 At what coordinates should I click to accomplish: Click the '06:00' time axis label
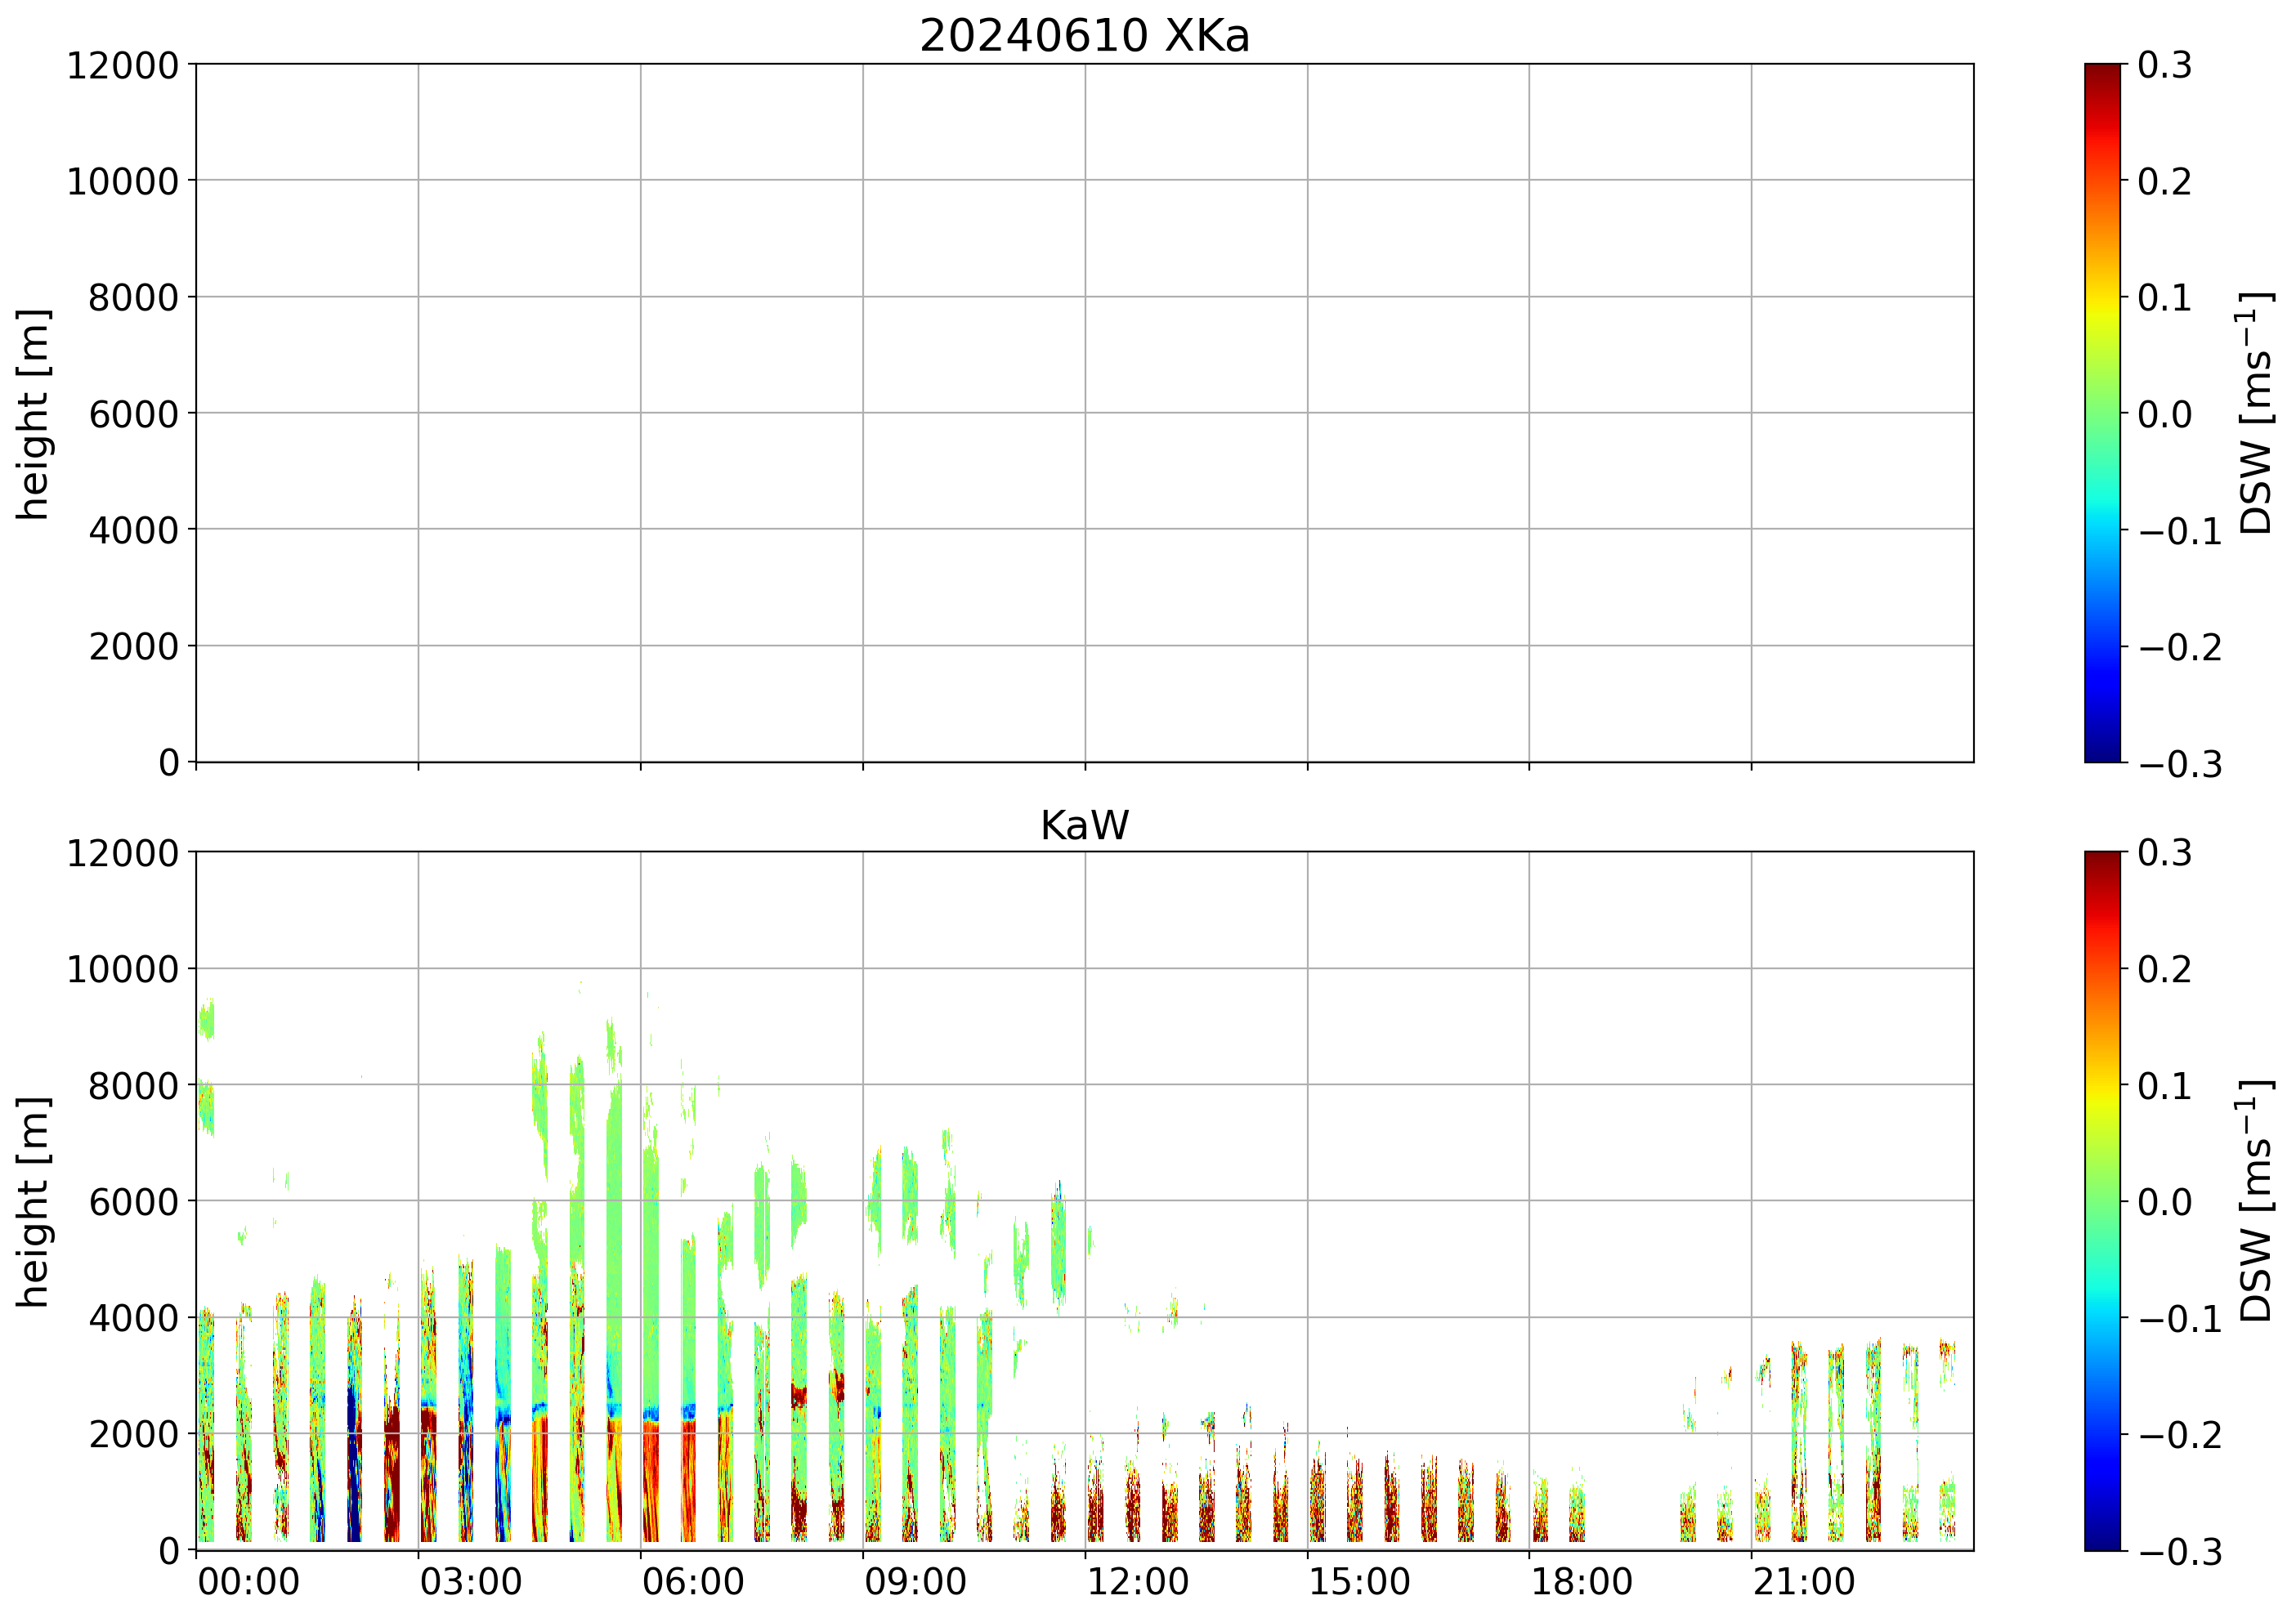tap(692, 1583)
